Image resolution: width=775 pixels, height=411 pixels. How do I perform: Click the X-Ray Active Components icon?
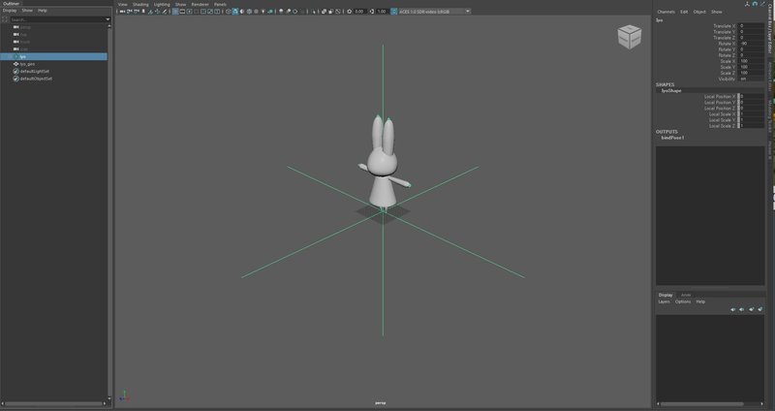(x=330, y=11)
